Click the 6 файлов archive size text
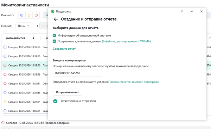 pyautogui.click(x=126, y=41)
